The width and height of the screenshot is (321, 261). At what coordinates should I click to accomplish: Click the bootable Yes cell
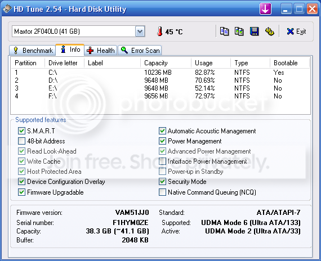pos(279,73)
